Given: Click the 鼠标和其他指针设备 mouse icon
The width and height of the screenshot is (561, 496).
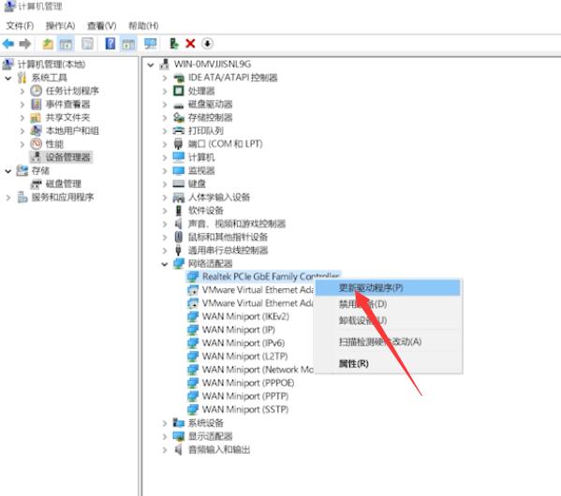Looking at the screenshot, I should pos(178,237).
